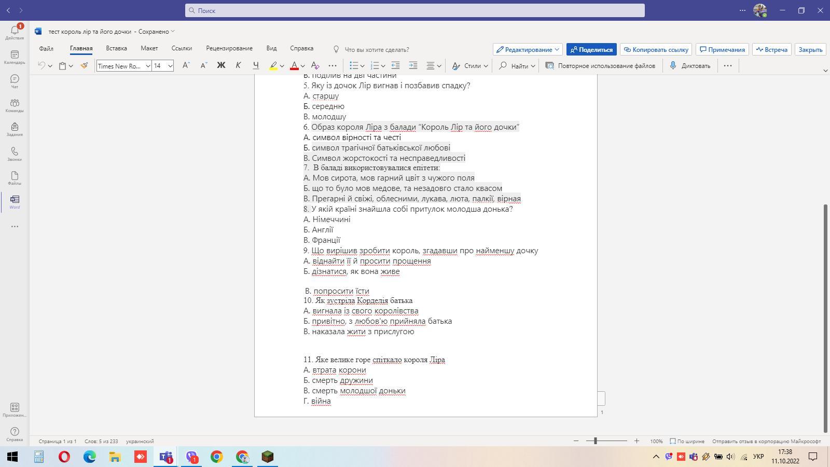Image resolution: width=830 pixels, height=467 pixels.
Task: Switch to the Insert (Вставка) tab
Action: [x=116, y=48]
